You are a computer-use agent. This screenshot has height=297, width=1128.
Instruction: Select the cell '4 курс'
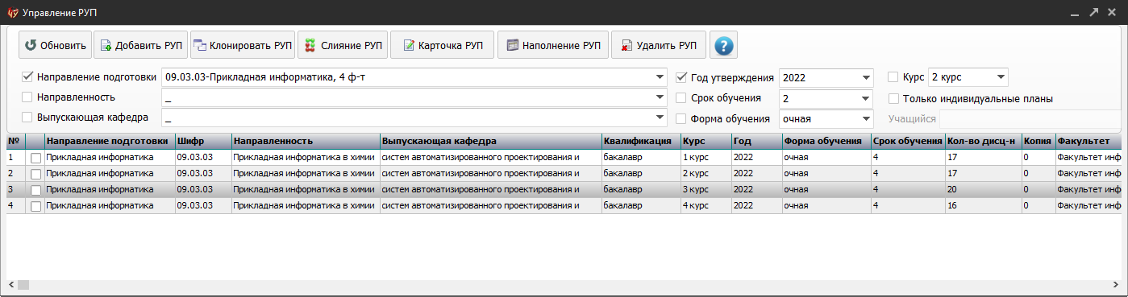(x=706, y=206)
